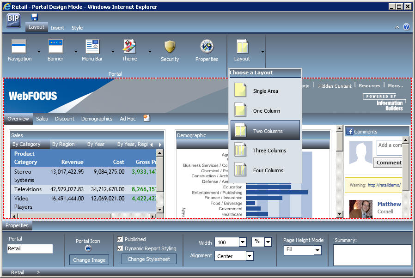
Task: Select the Properties panel tab
Action: [17, 225]
